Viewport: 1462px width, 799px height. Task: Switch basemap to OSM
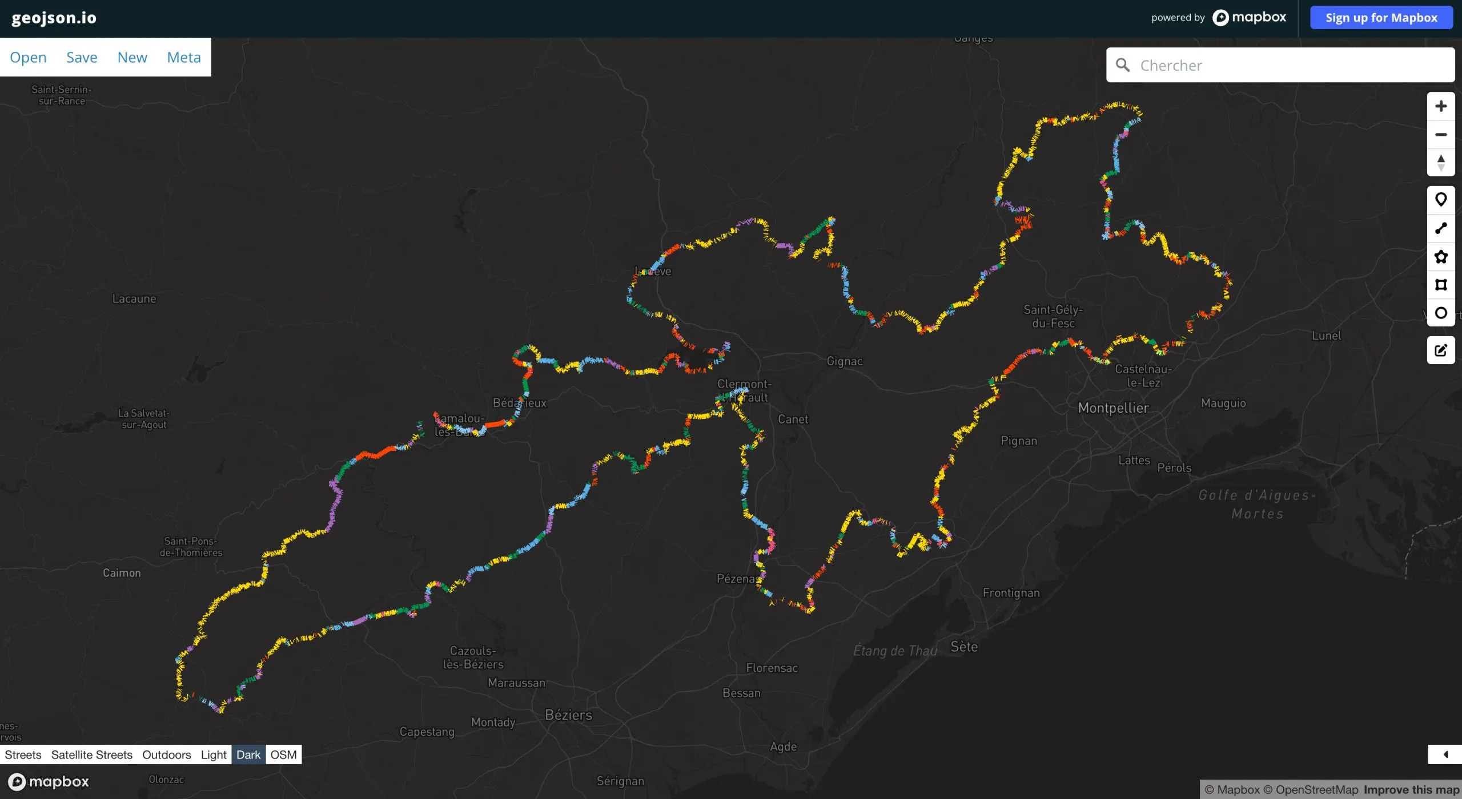click(284, 754)
